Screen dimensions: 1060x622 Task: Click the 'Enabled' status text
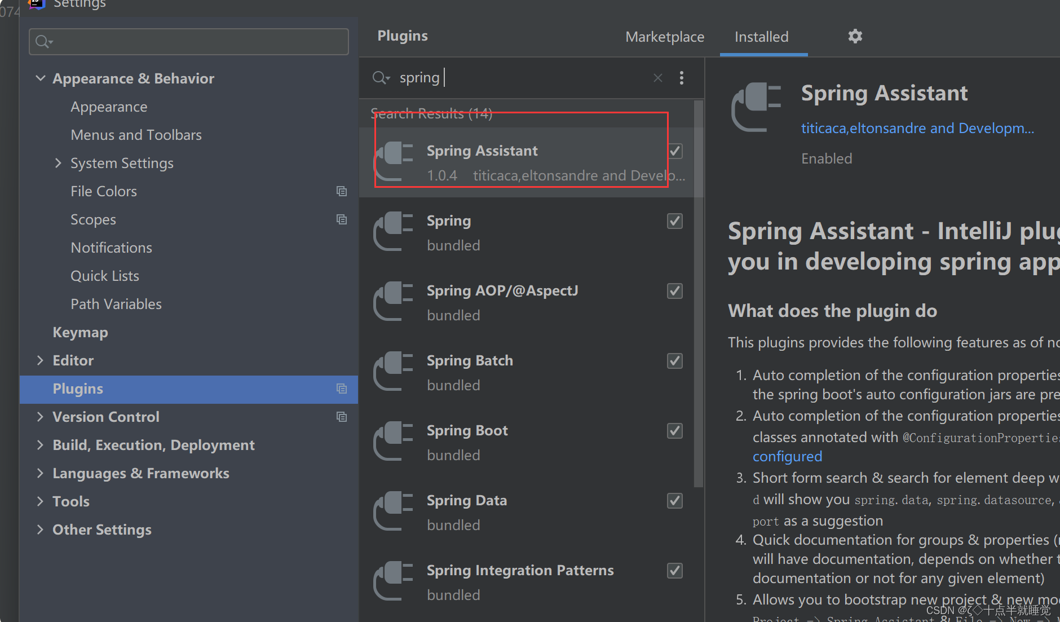(x=827, y=159)
